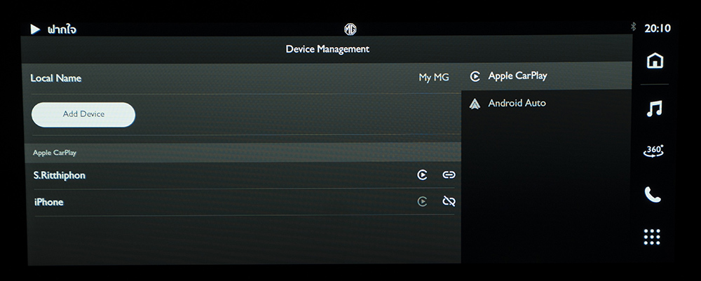Image resolution: width=701 pixels, height=281 pixels.
Task: Open the apps grid menu
Action: (652, 237)
